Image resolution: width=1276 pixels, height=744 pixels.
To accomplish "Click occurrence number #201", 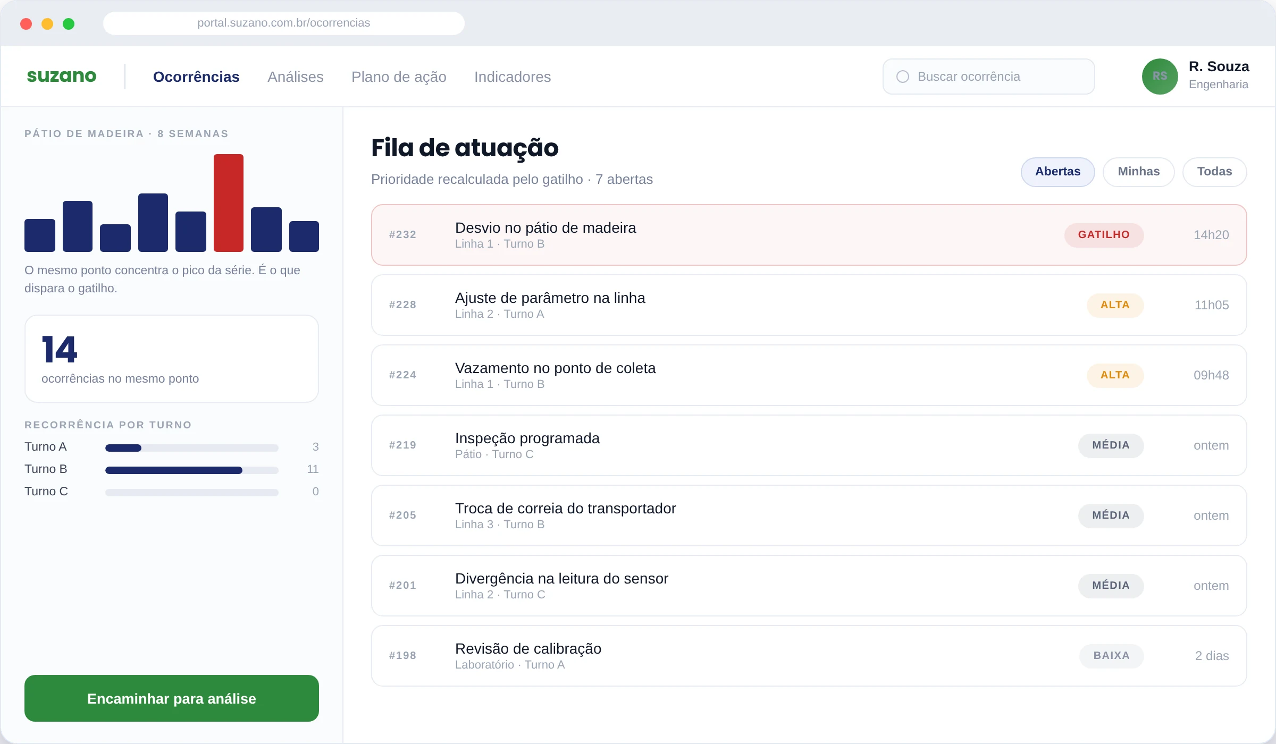I will point(402,586).
